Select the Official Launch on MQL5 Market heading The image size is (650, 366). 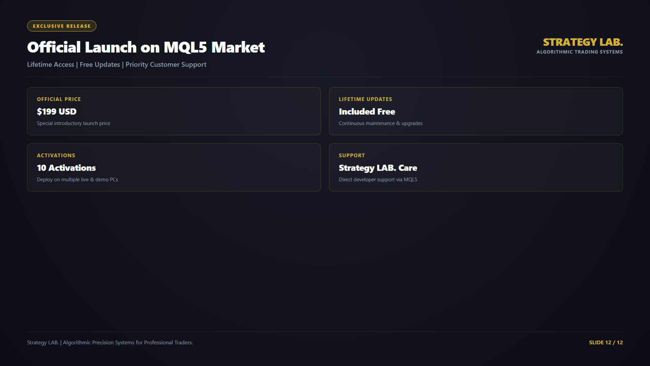146,47
